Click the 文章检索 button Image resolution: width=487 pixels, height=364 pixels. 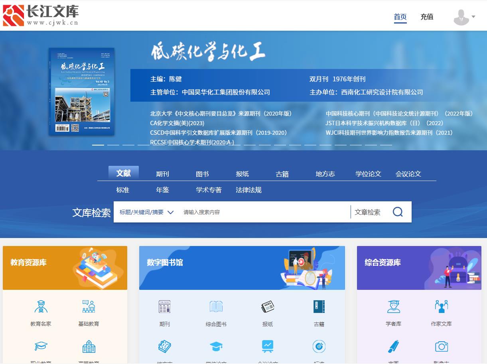[x=368, y=212]
